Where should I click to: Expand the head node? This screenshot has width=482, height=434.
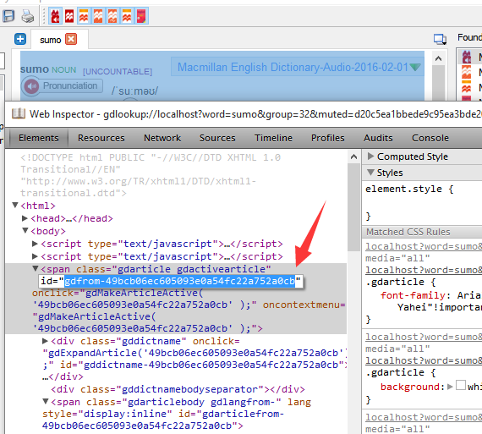(25, 218)
